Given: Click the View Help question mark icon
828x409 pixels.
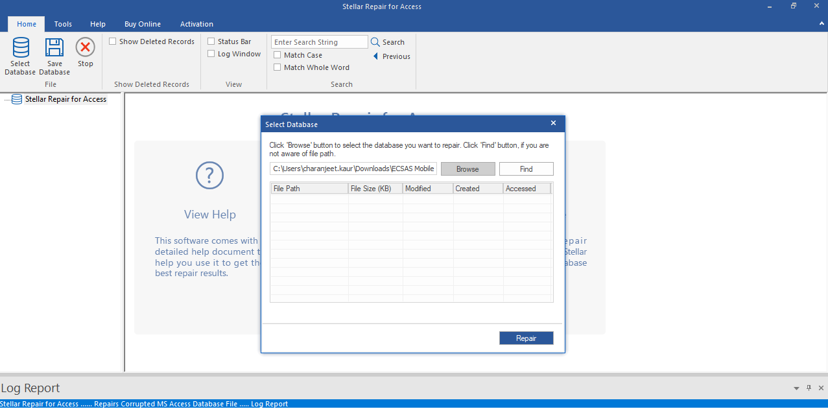Looking at the screenshot, I should click(209, 176).
